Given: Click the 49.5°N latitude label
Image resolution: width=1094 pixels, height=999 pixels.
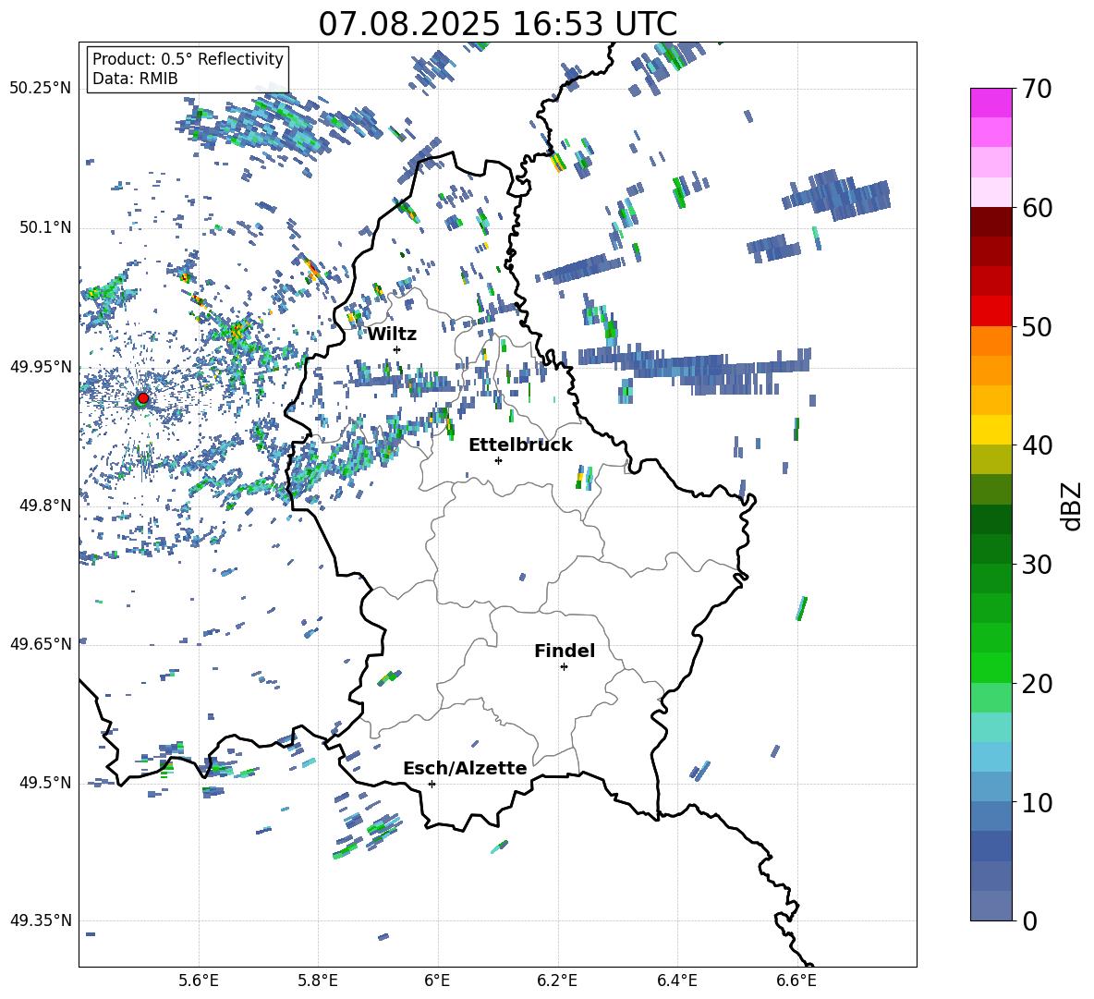Looking at the screenshot, I should tap(45, 782).
